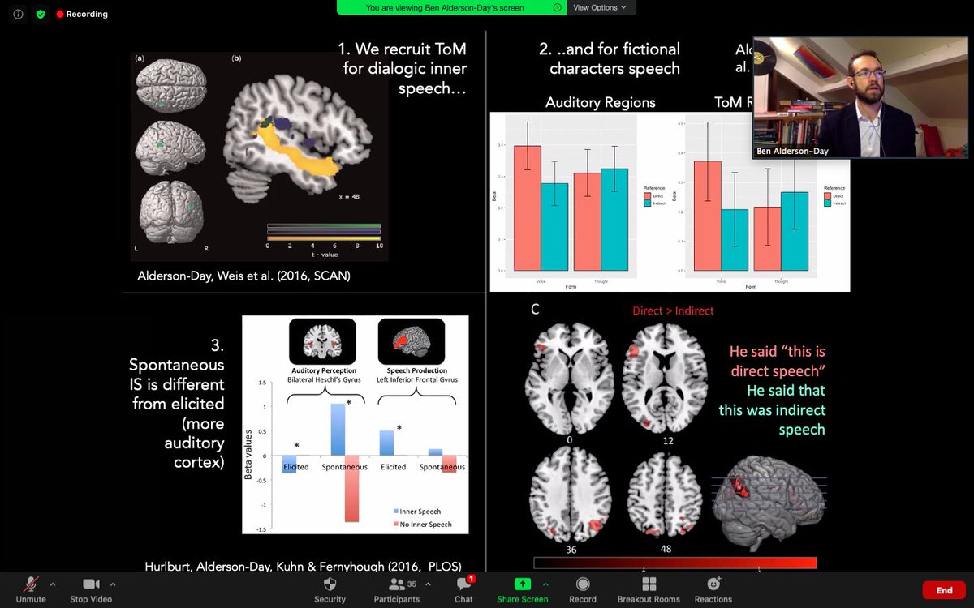Open Breakout Rooms
This screenshot has height=608, width=974.
tap(649, 589)
